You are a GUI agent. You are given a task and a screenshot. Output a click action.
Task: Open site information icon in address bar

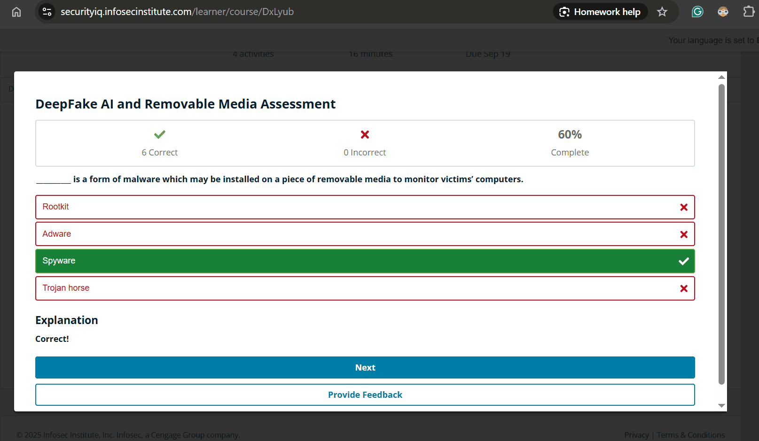[47, 12]
